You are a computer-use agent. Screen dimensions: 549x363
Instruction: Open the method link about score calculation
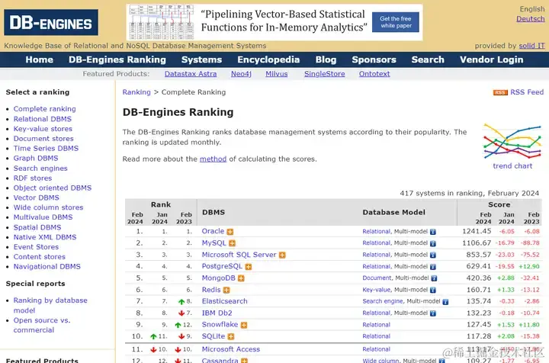(213, 159)
